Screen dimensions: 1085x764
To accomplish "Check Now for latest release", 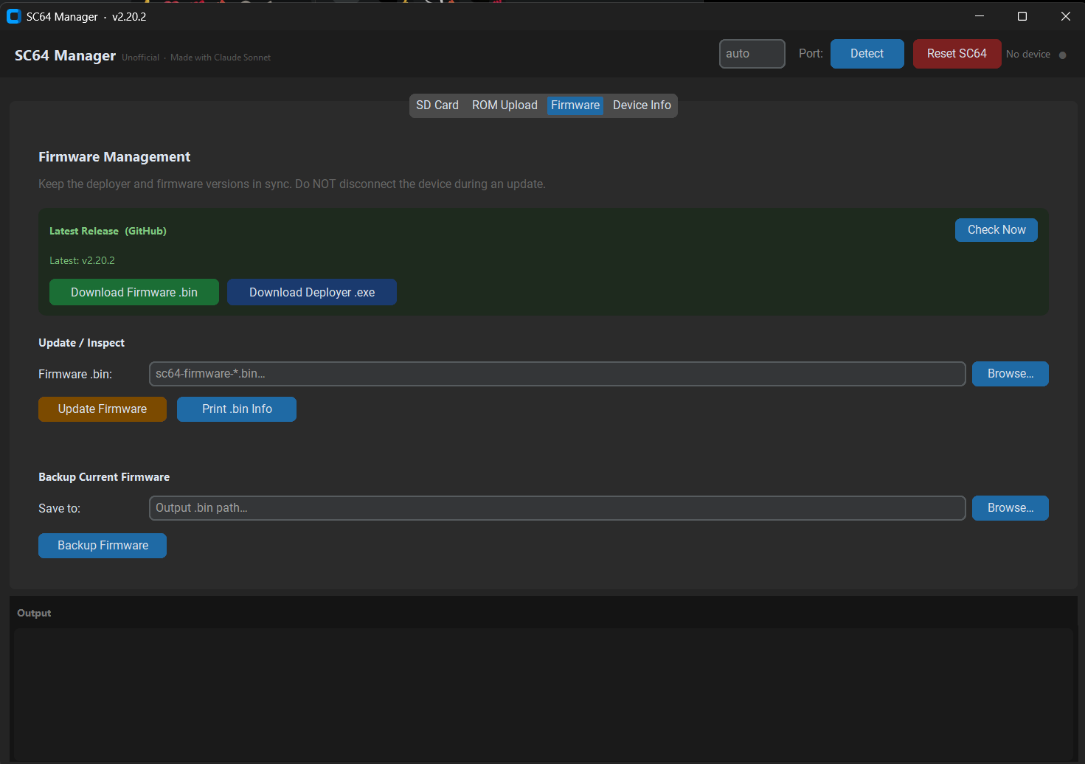I will [x=996, y=230].
